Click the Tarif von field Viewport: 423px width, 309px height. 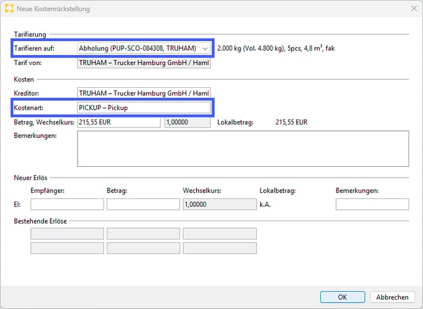144,63
